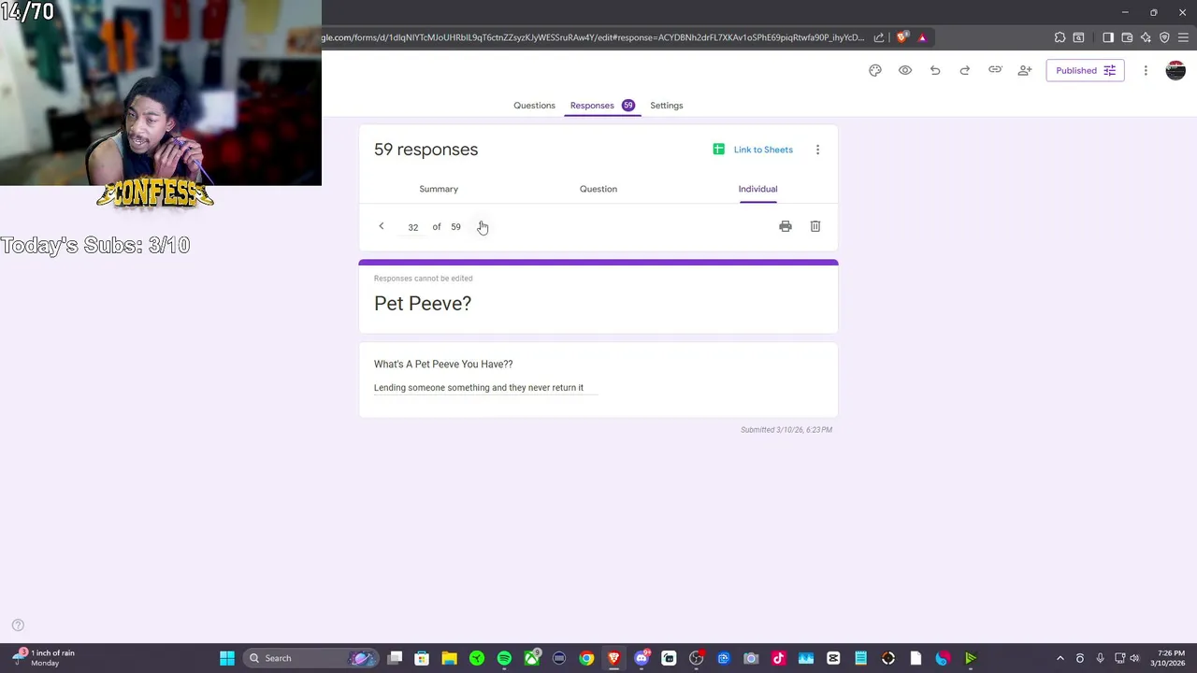The image size is (1197, 673).
Task: Open the Brave Shields lion icon
Action: [901, 37]
